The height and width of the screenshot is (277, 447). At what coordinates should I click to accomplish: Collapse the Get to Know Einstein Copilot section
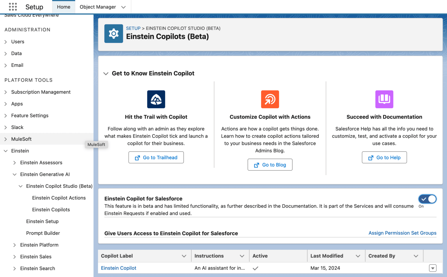106,73
